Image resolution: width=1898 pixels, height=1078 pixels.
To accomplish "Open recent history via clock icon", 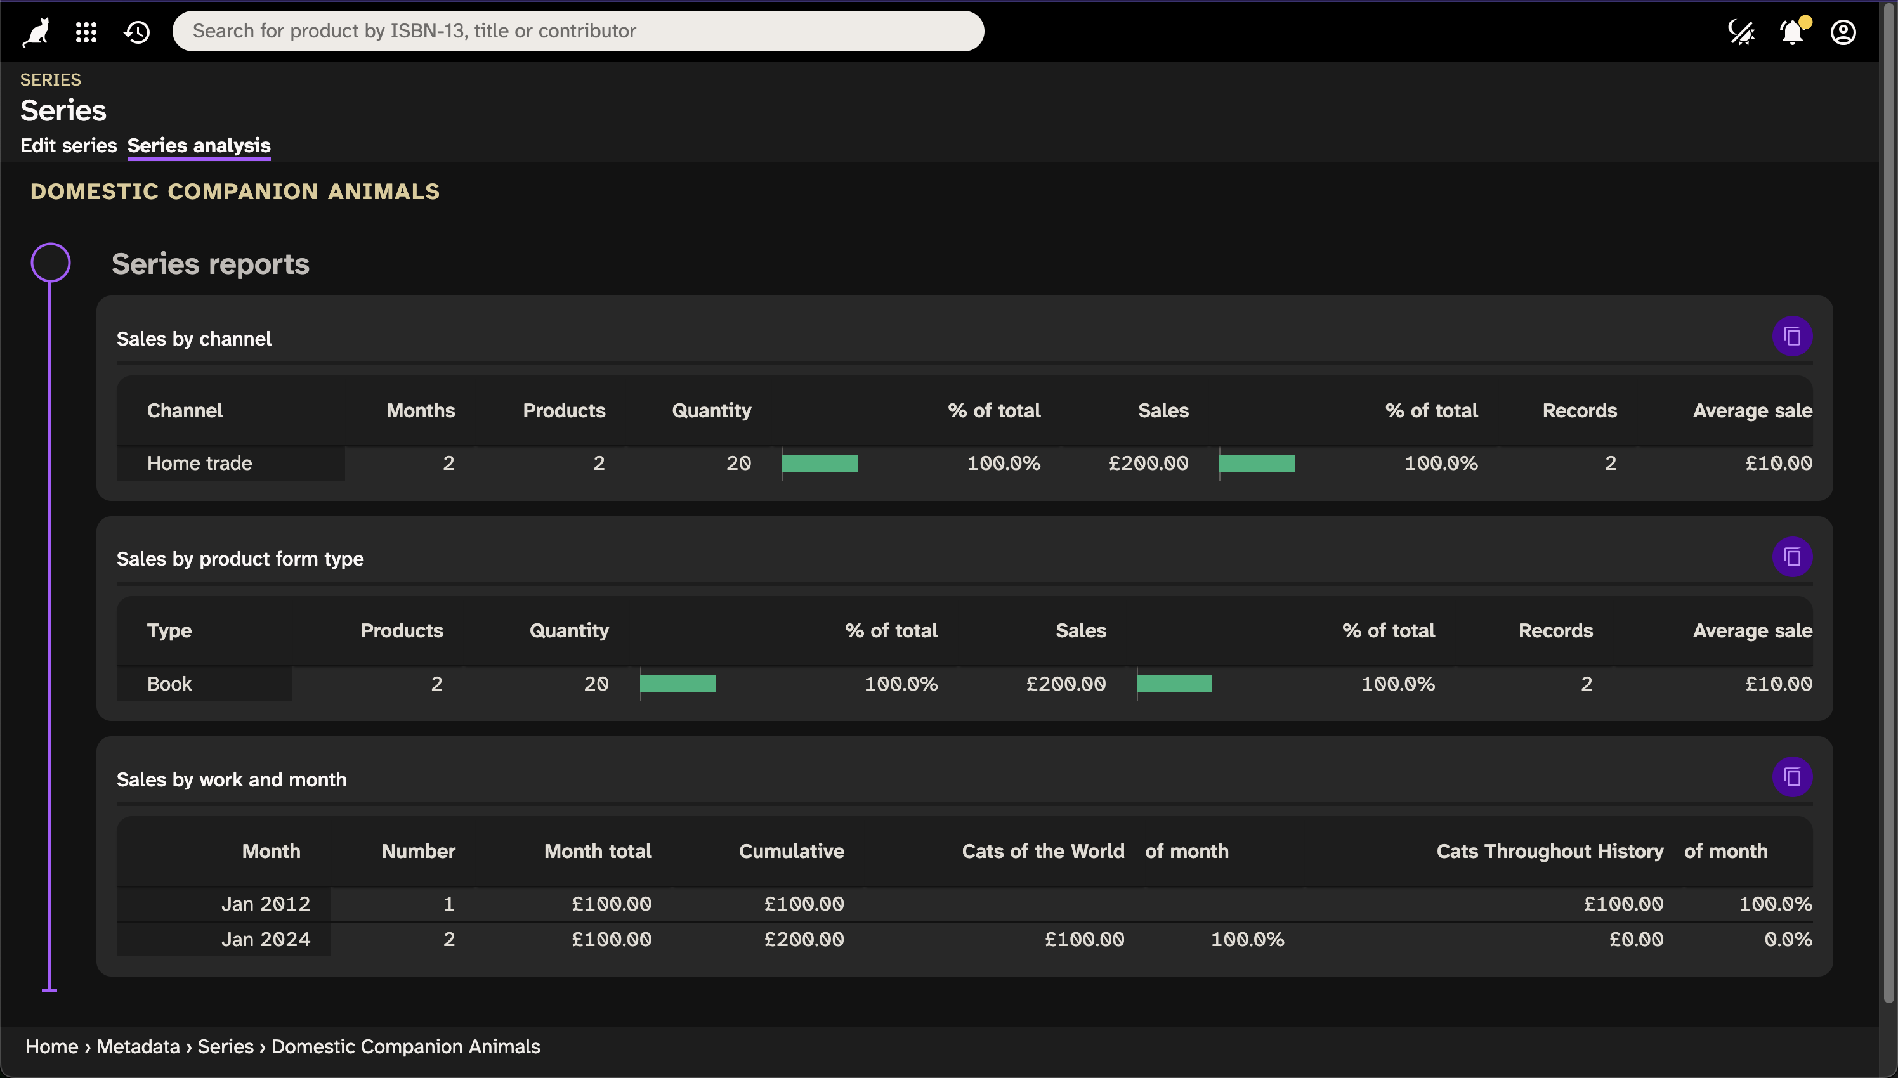I will click(137, 31).
